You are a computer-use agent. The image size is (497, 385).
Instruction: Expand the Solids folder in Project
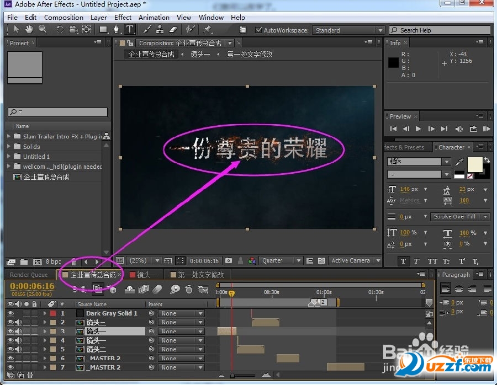[9, 147]
